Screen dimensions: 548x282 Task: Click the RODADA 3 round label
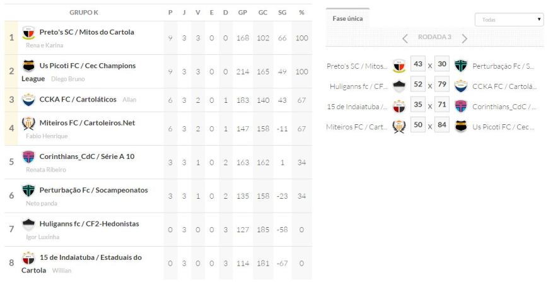tap(434, 37)
